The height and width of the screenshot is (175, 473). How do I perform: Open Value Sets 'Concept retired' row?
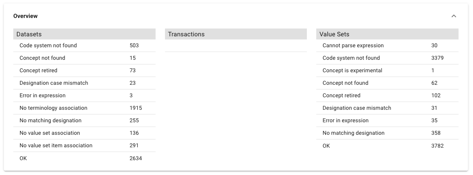click(341, 95)
